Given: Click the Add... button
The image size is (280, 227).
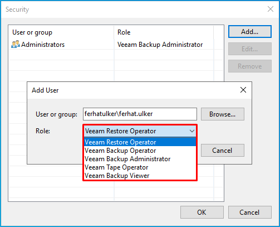Looking at the screenshot, I should click(x=250, y=32).
